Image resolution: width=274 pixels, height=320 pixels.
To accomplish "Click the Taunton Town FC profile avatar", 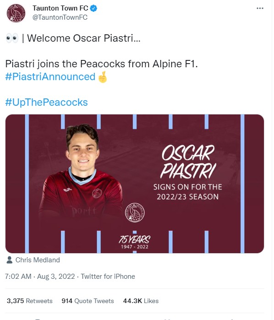I will pos(16,13).
